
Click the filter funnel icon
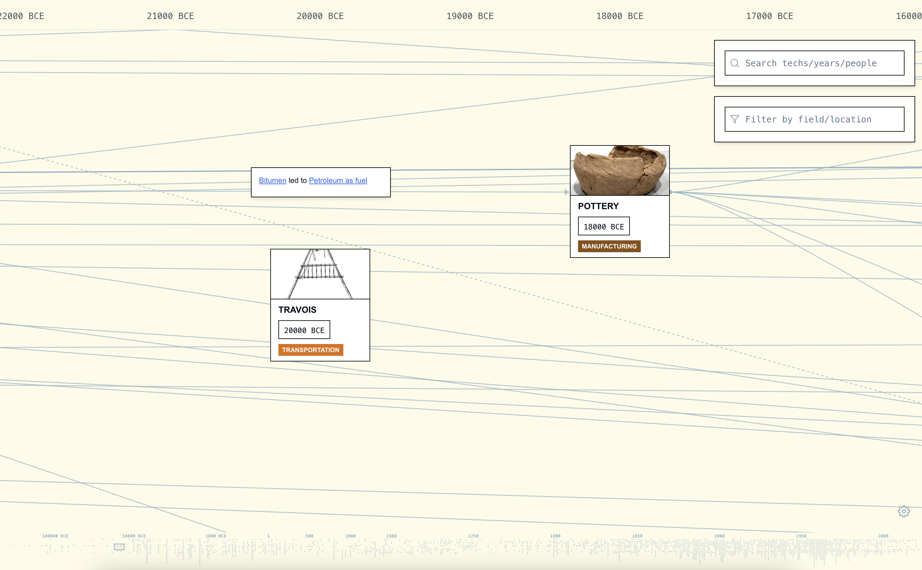point(734,119)
